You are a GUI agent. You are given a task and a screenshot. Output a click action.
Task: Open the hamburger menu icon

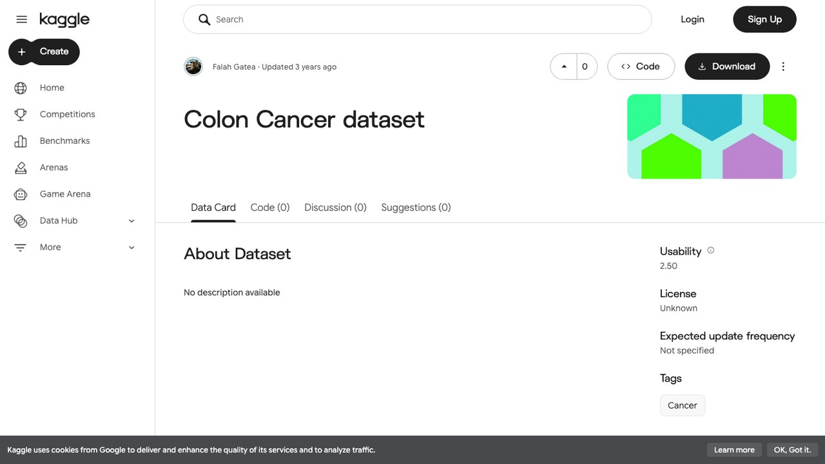click(x=21, y=19)
